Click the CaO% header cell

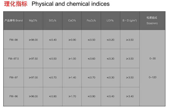72,21
